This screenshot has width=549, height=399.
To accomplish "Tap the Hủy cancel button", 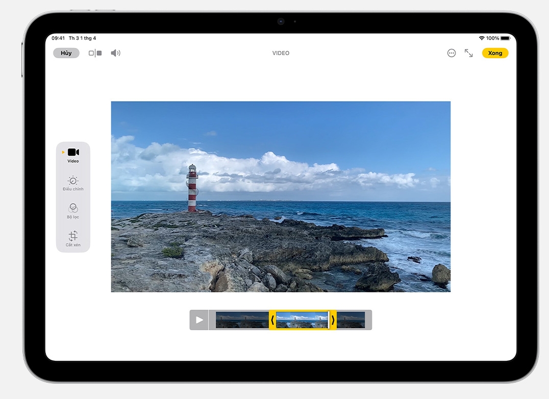I will click(x=66, y=53).
